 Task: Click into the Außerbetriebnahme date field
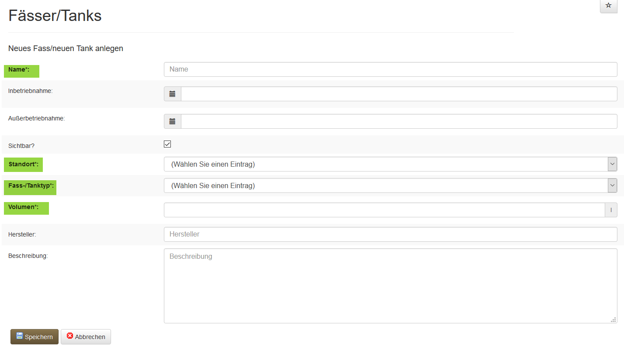coord(399,121)
